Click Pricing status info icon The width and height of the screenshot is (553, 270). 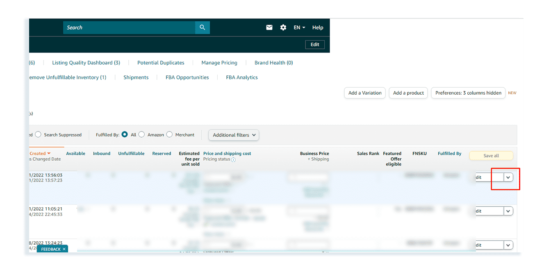(x=233, y=160)
